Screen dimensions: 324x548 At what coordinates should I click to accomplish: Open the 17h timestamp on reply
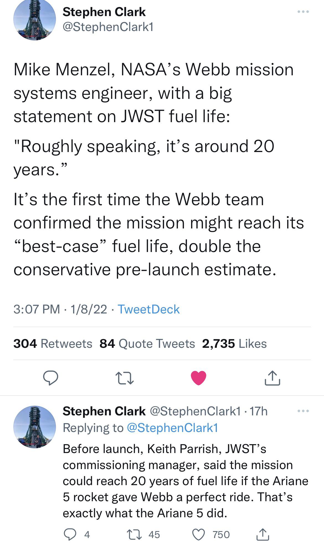click(259, 411)
